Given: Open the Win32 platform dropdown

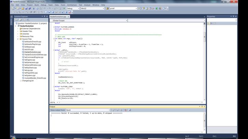Looking at the screenshot, I should click(x=104, y=8).
